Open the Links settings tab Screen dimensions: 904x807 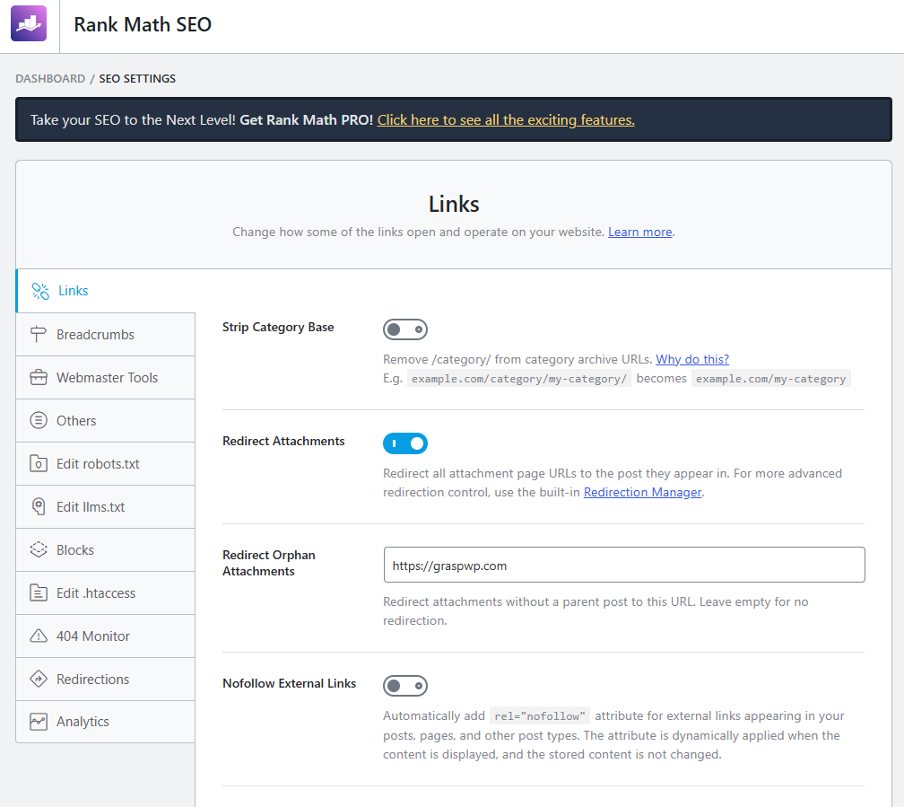coord(106,291)
